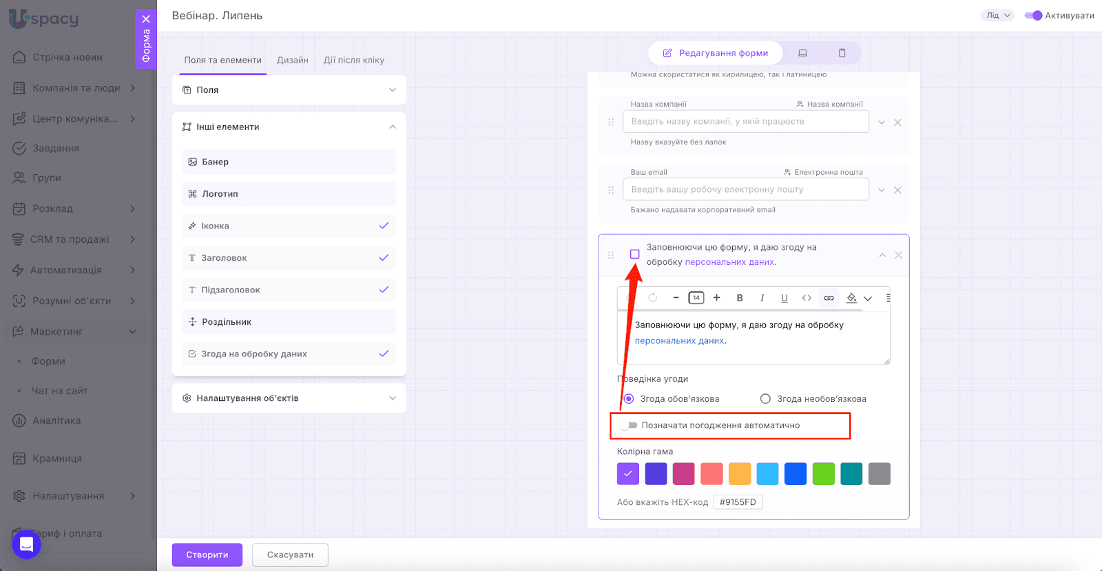This screenshot has width=1102, height=571.
Task: Insert a link using the toolbar link icon
Action: [829, 298]
